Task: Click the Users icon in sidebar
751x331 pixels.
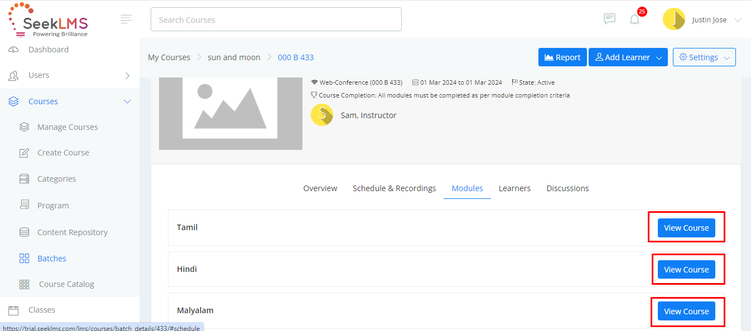Action: pos(13,75)
